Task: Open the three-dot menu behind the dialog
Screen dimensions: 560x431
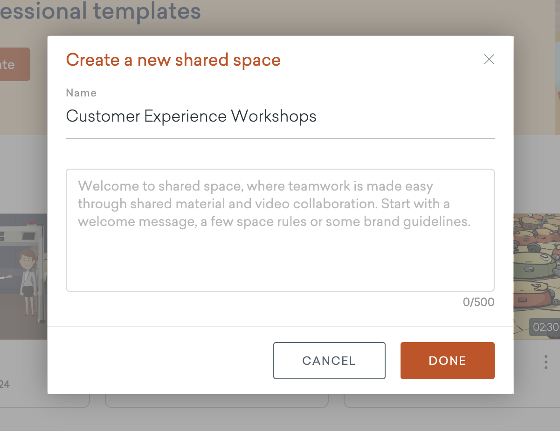Action: (546, 362)
